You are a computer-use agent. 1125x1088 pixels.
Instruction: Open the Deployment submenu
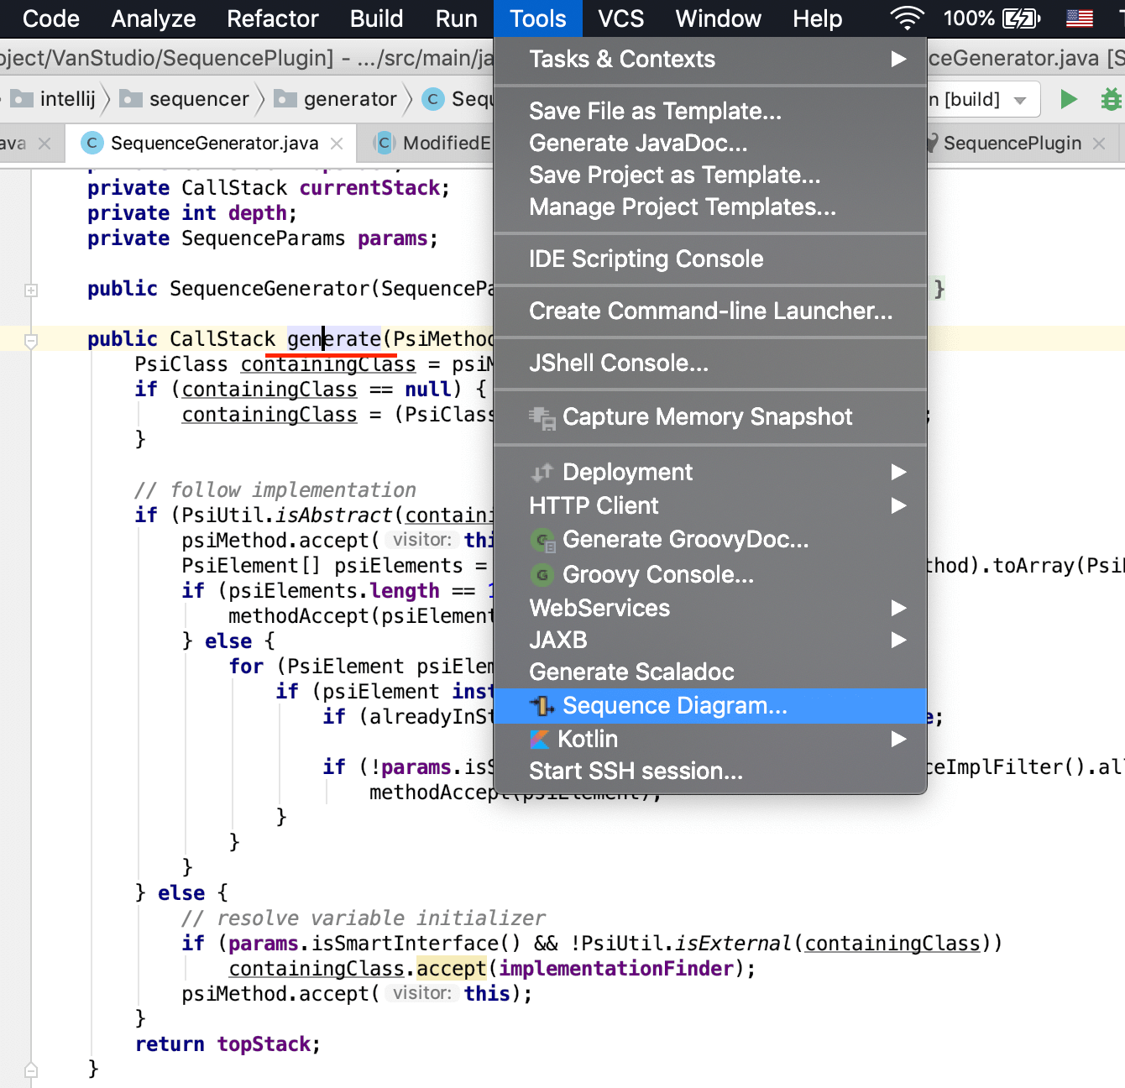coord(710,473)
